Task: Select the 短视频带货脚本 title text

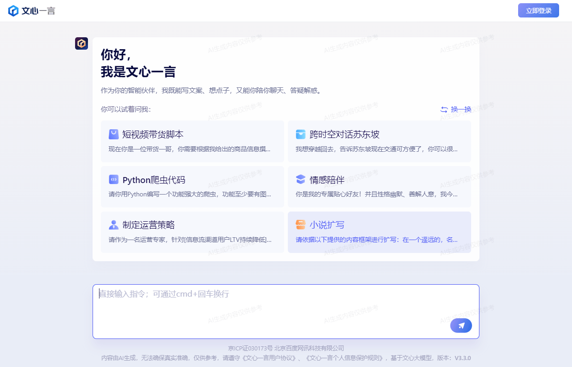Action: [153, 134]
